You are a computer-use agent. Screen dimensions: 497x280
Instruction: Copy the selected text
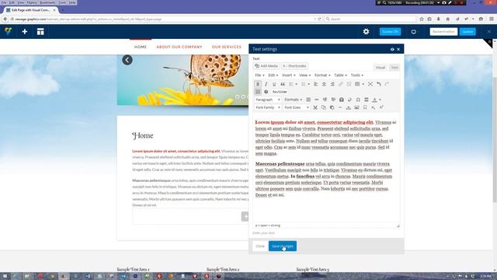(x=324, y=107)
